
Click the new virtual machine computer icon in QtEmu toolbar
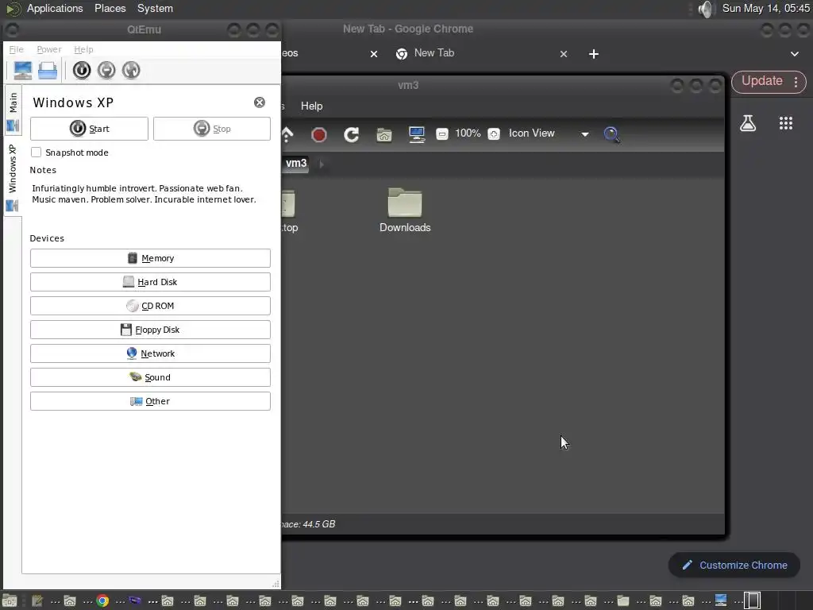click(x=23, y=70)
